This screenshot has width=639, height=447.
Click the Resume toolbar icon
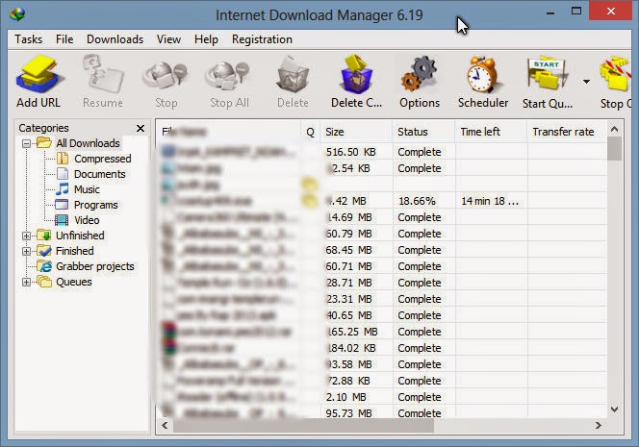(x=103, y=74)
